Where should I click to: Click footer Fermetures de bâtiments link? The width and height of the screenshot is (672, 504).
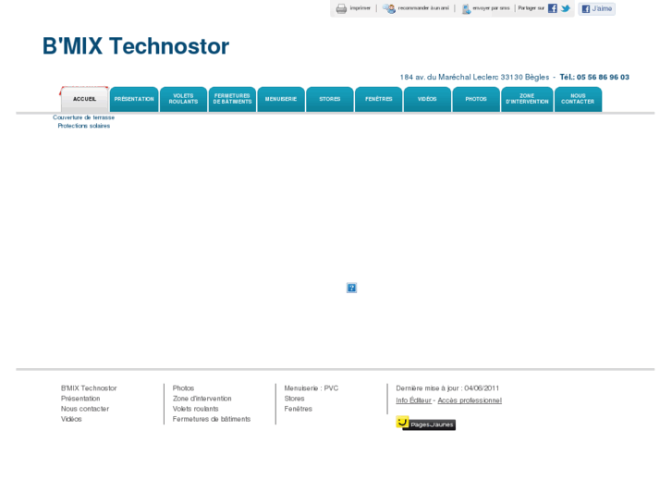pos(212,419)
